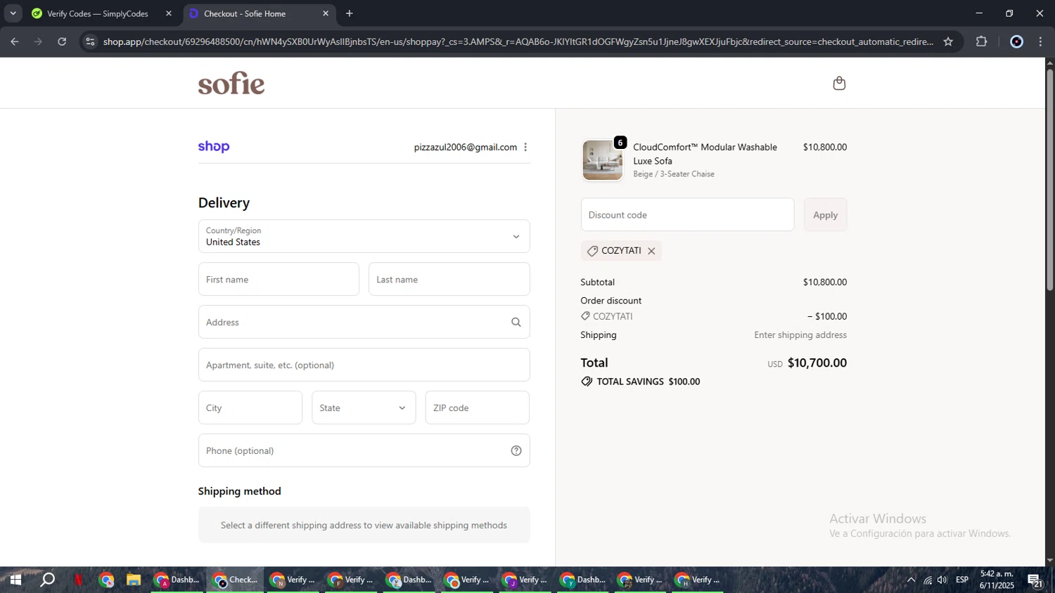Image resolution: width=1055 pixels, height=593 pixels.
Task: Open the shopping bag cart icon
Action: pos(839,84)
